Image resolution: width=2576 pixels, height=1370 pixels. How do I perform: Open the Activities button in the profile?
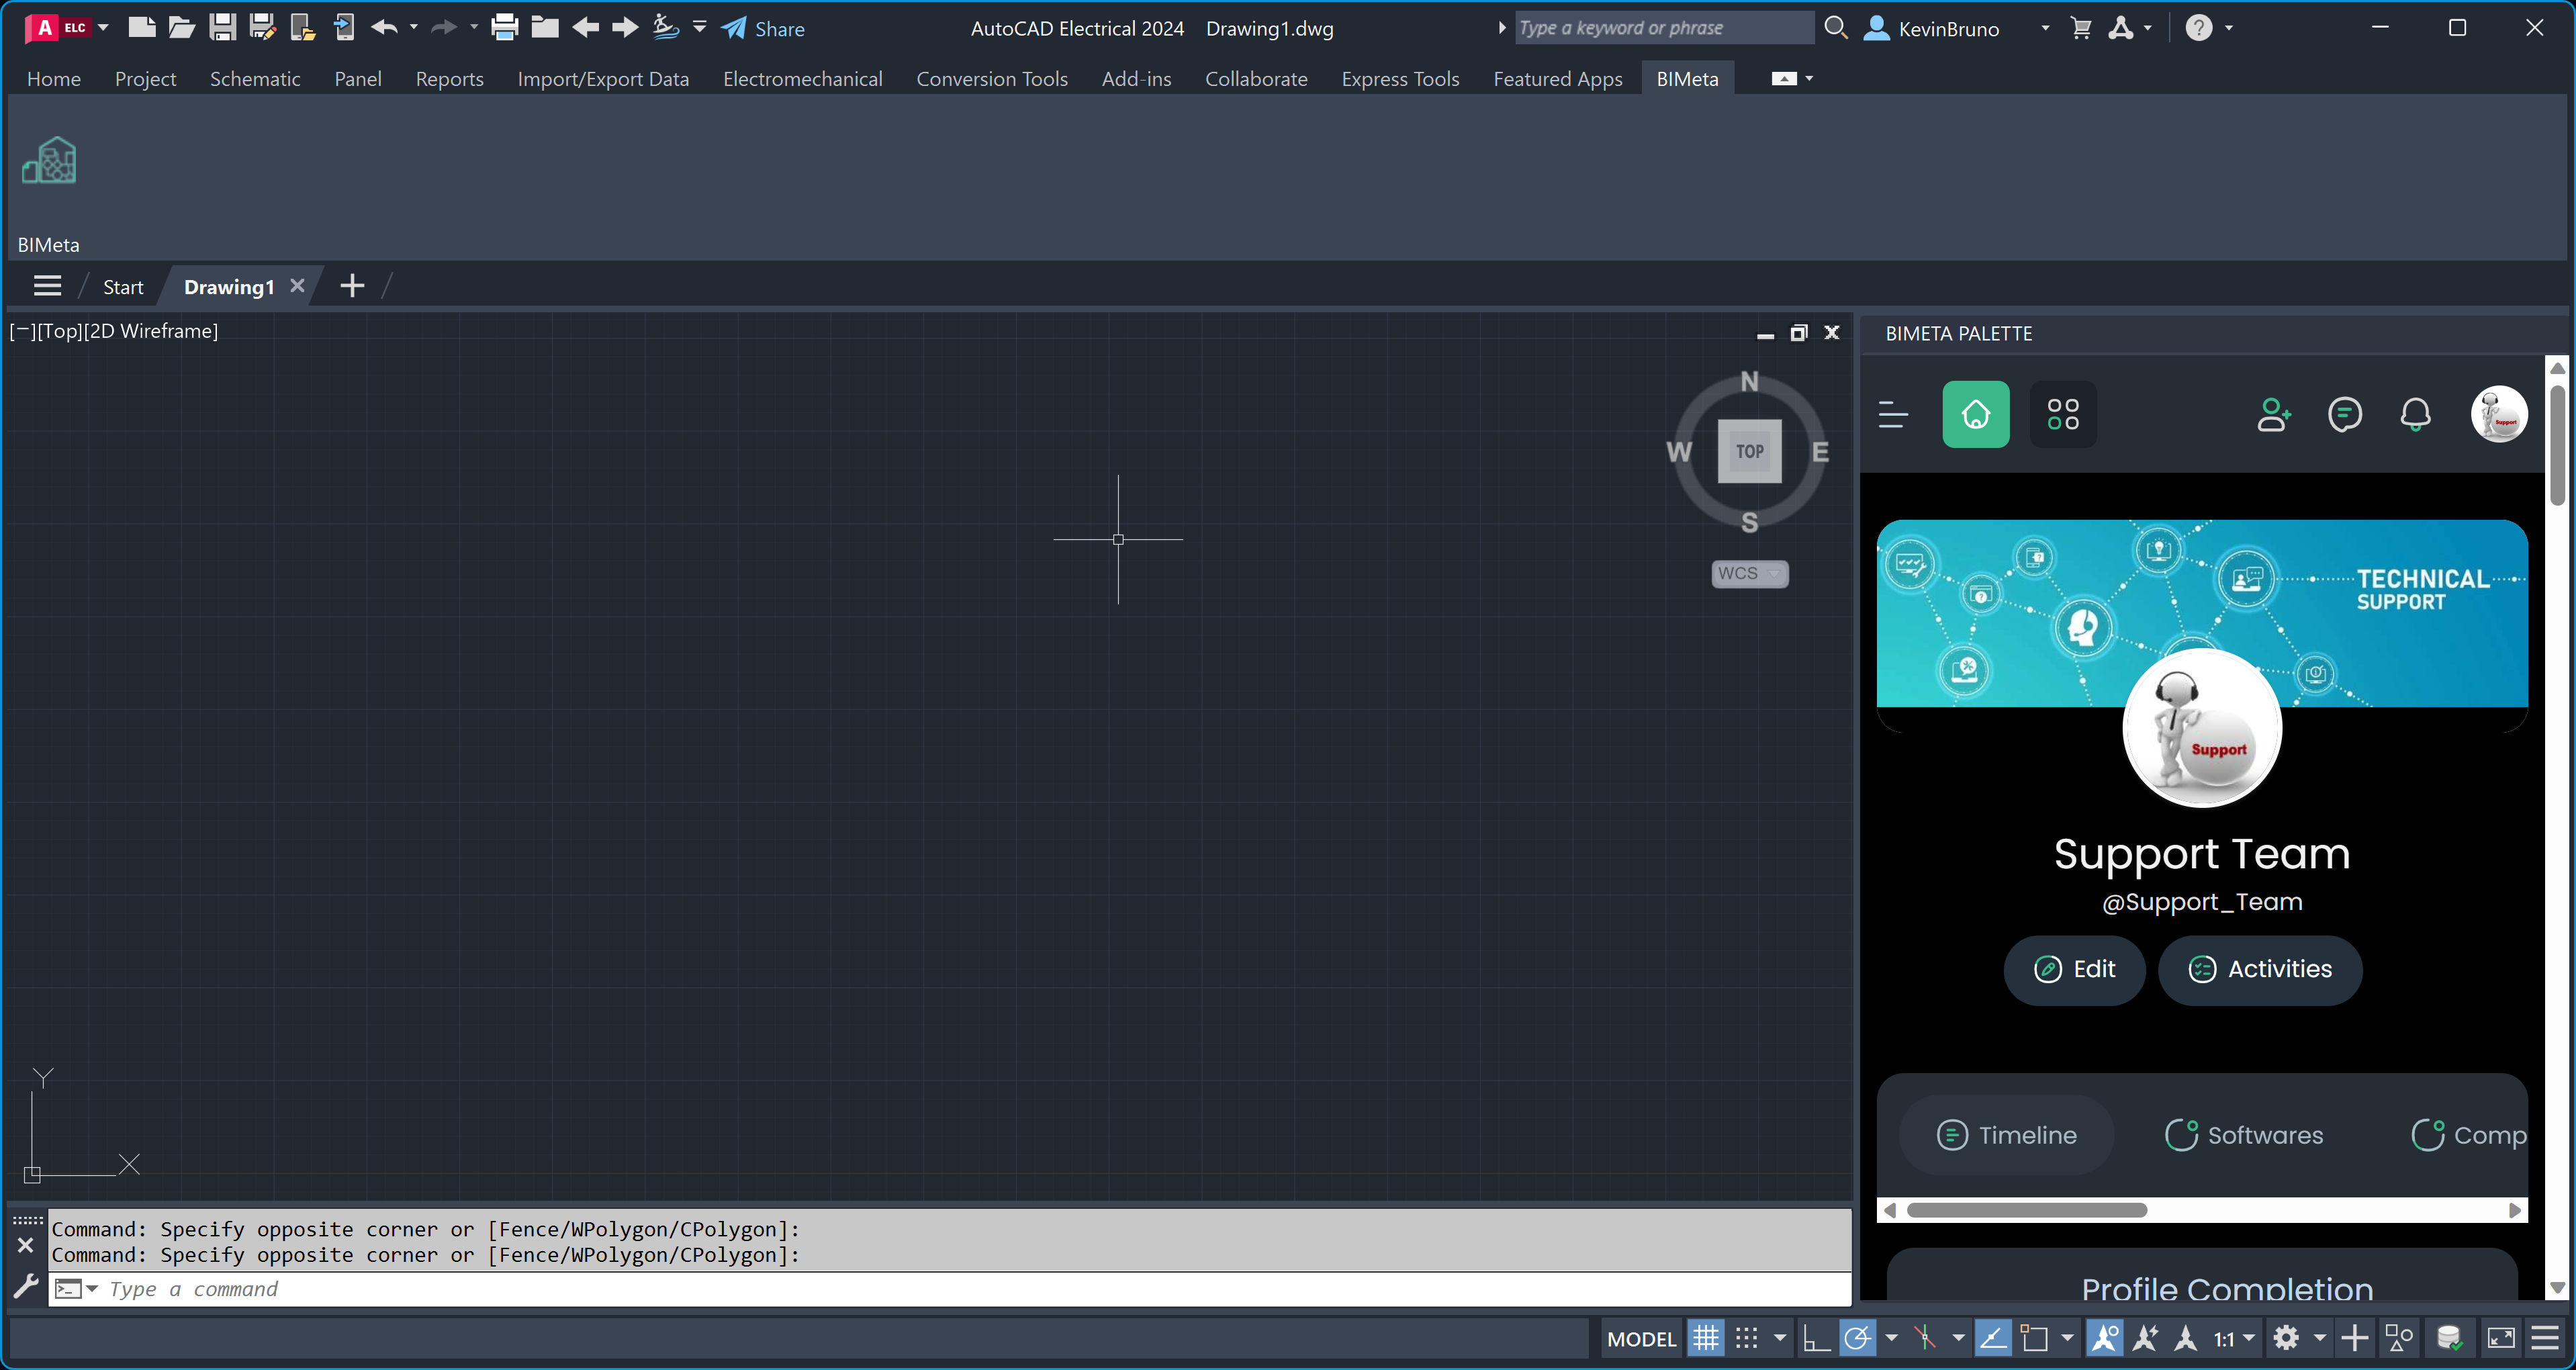click(2261, 969)
